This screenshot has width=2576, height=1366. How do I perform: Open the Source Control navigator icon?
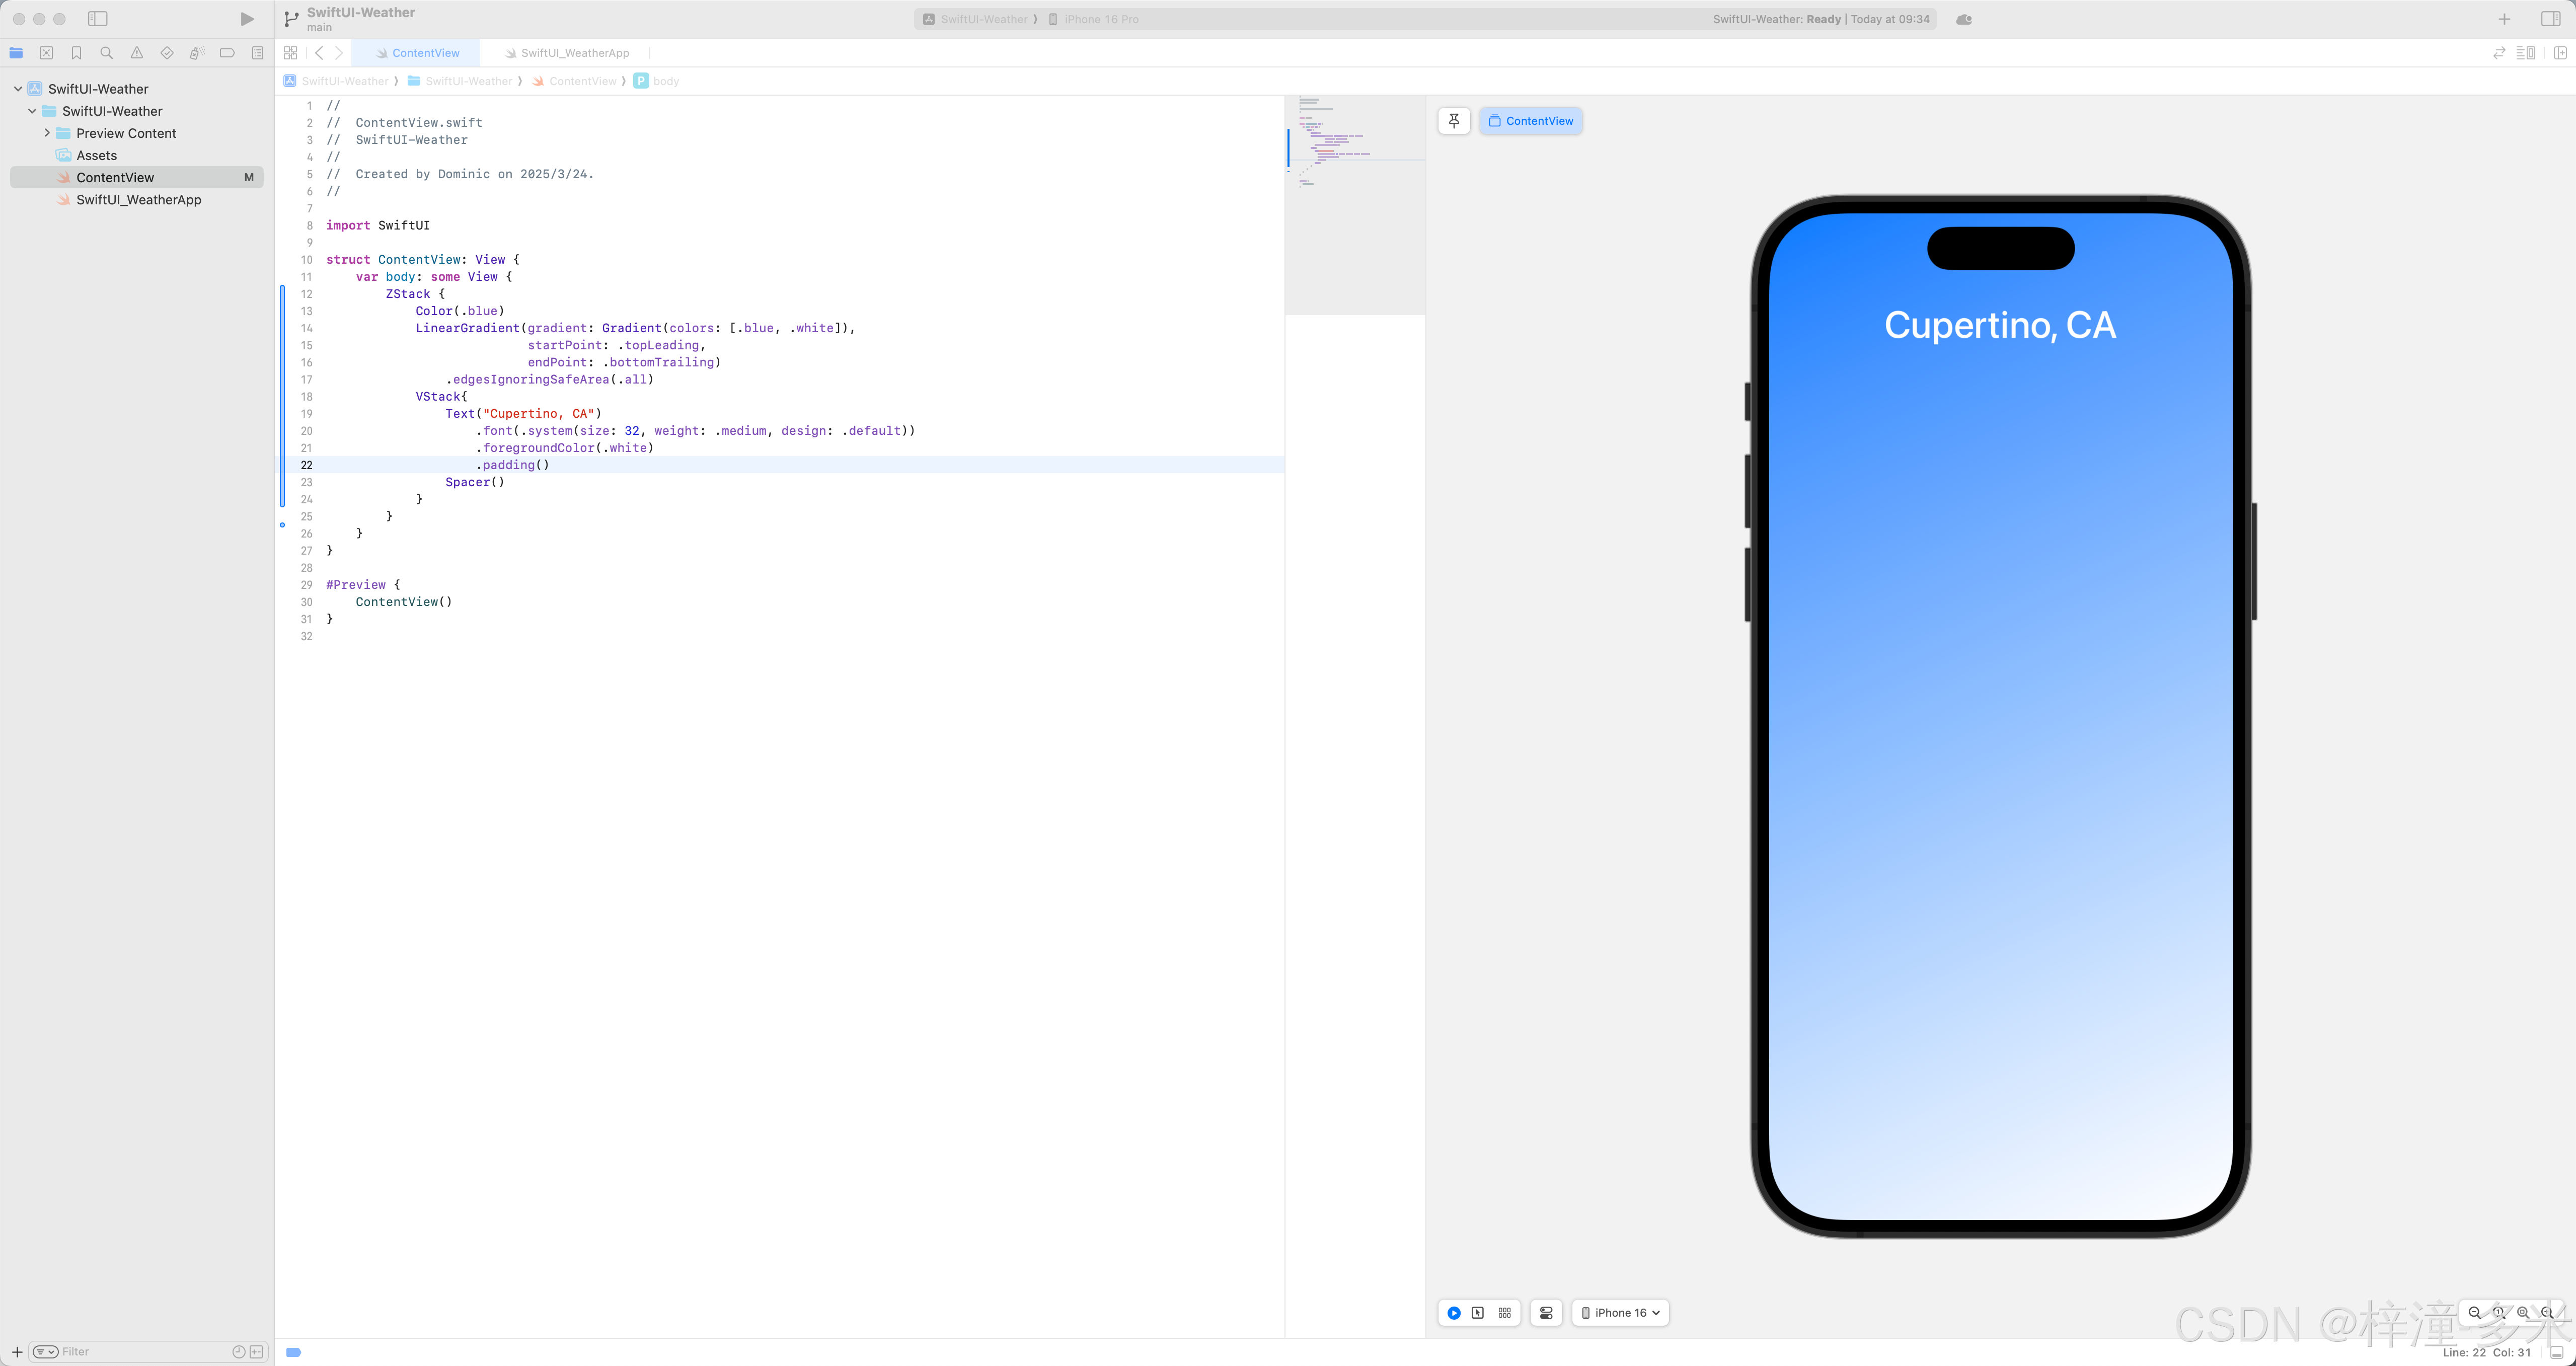tap(46, 53)
